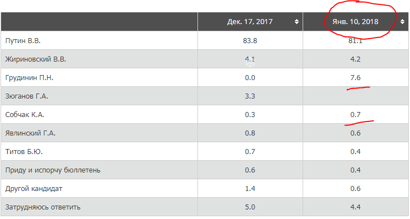The width and height of the screenshot is (410, 219).
Task: Select the Жириновский В.В. row label
Action: coord(36,59)
